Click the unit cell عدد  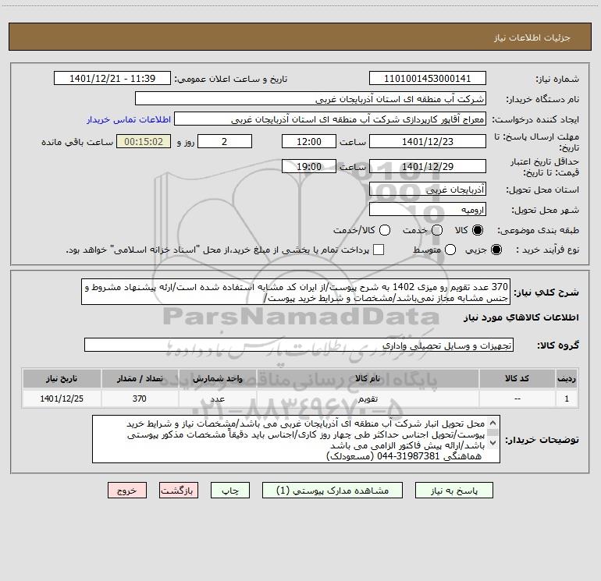(217, 399)
